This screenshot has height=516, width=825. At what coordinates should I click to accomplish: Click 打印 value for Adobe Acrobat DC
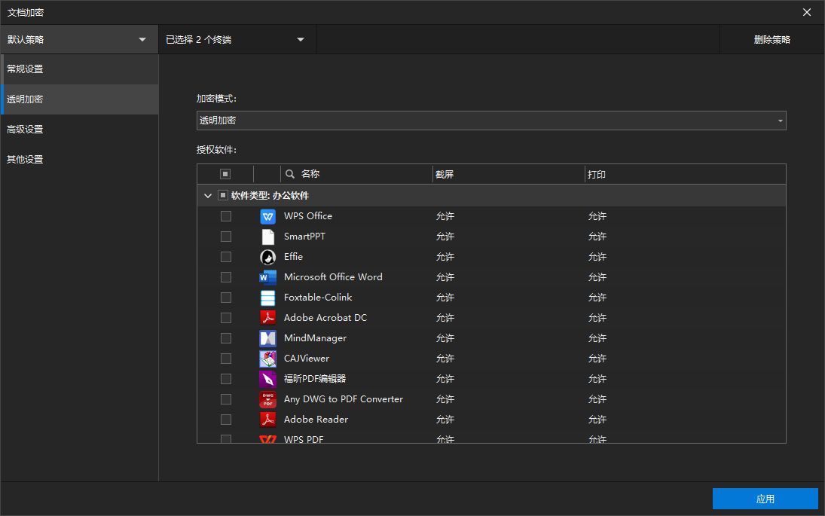597,318
